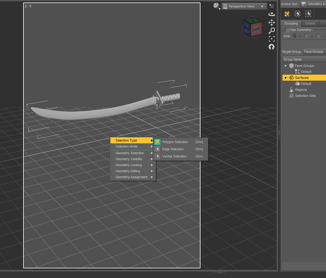Image resolution: width=326 pixels, height=278 pixels.
Task: Choose Edge Selection from submenu
Action: 180,149
